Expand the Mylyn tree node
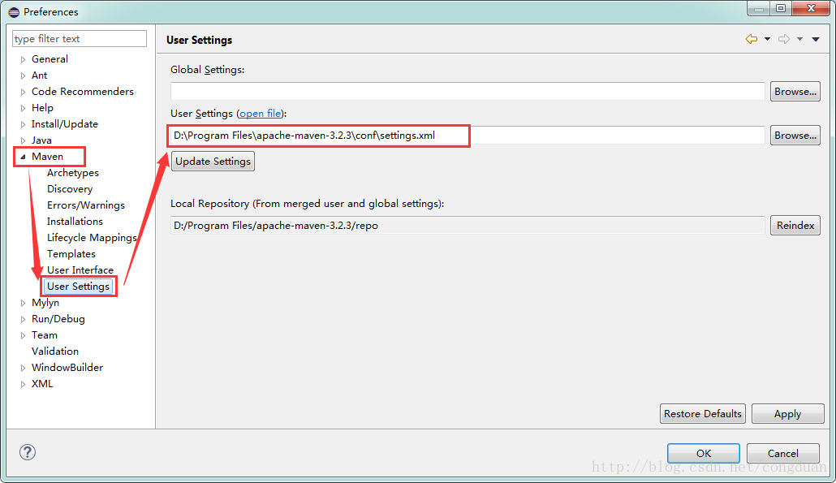836x483 pixels. 23,303
